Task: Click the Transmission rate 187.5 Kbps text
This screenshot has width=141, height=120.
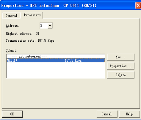Action: click(x=30, y=40)
